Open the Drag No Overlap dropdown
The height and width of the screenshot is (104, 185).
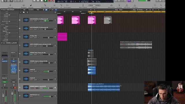tap(140, 10)
